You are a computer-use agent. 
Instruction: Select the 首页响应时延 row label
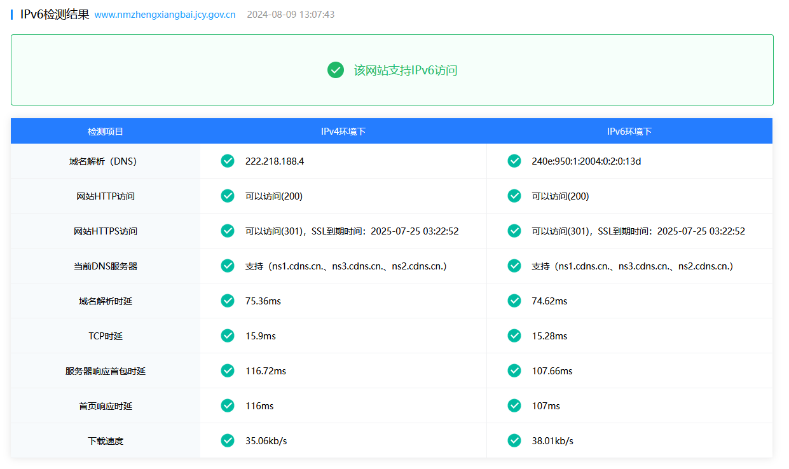106,406
